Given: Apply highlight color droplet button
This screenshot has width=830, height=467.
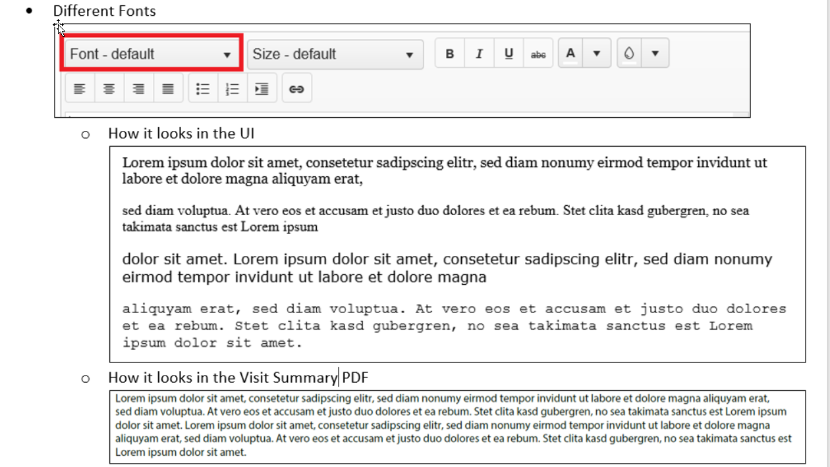Looking at the screenshot, I should (629, 54).
